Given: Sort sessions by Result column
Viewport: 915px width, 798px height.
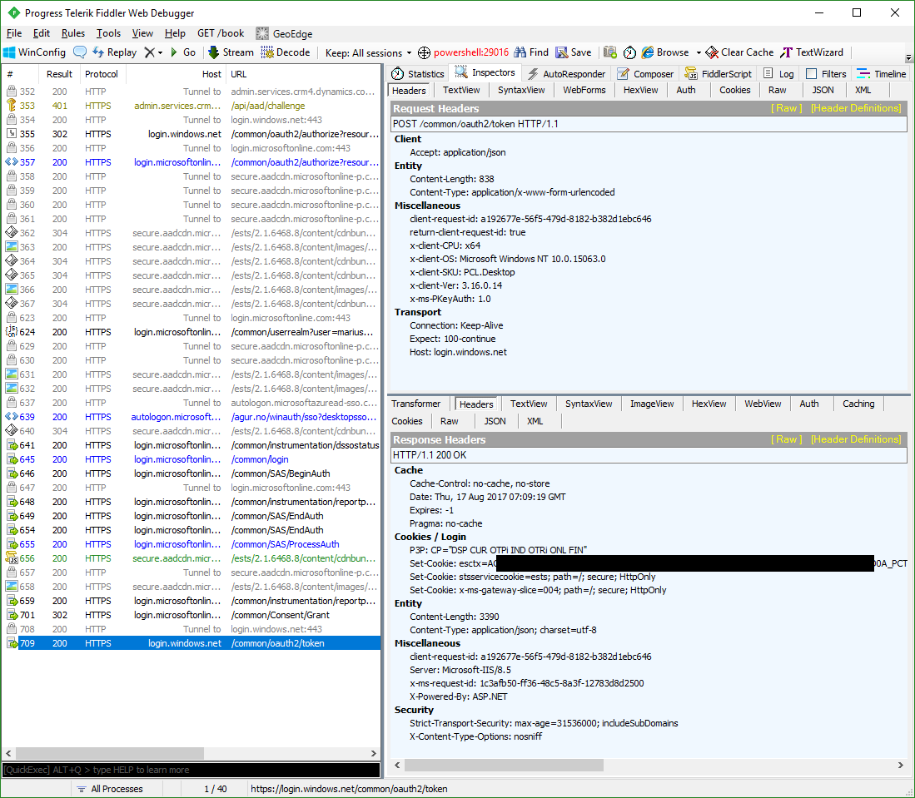Looking at the screenshot, I should click(59, 74).
